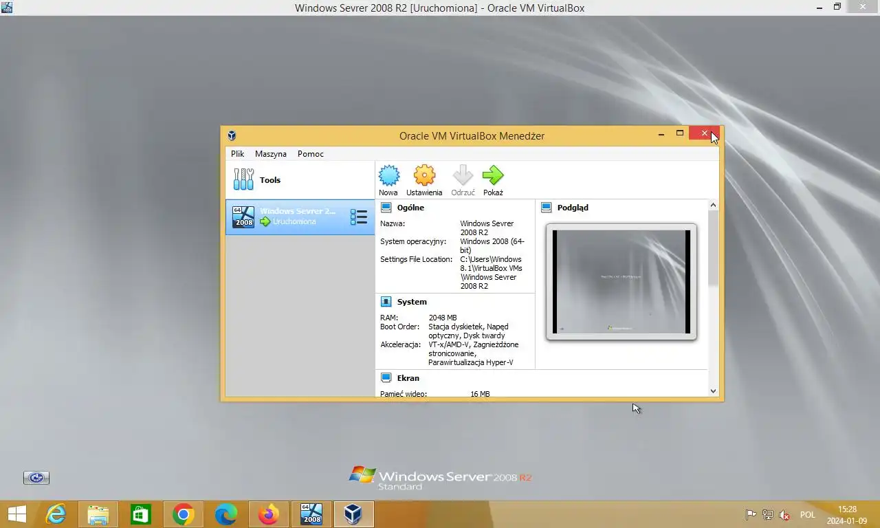
Task: Open network icon in system tray
Action: click(x=768, y=514)
